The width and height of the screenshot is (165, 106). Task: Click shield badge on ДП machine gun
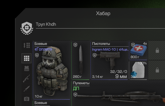coord(75,95)
